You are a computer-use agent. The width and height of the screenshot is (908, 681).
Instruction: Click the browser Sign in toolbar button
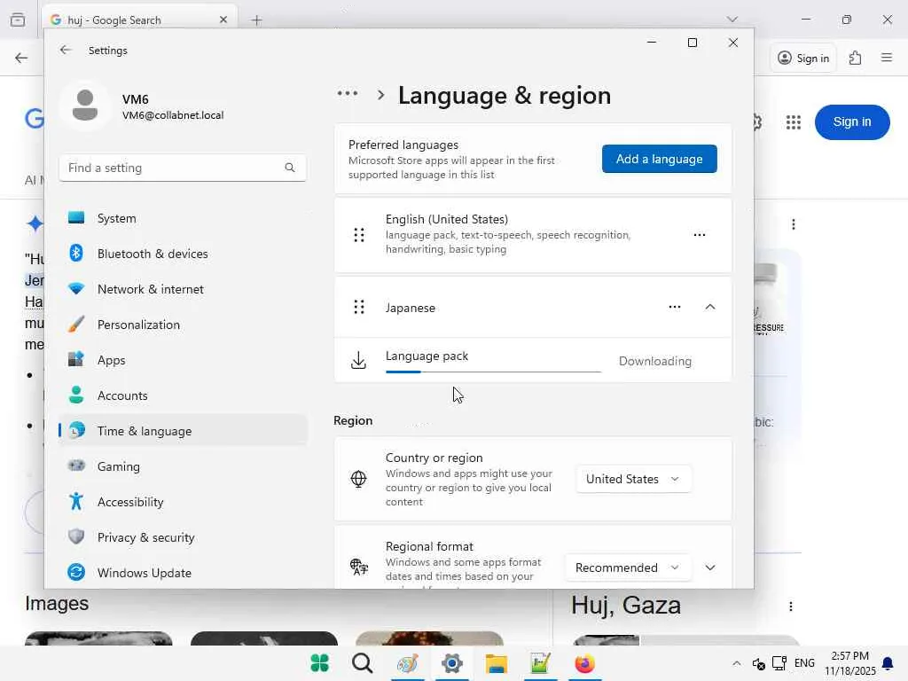[803, 58]
